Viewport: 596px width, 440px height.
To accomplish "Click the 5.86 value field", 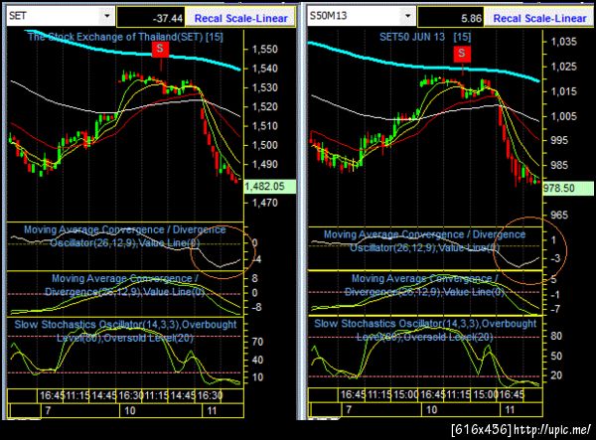I will [451, 18].
